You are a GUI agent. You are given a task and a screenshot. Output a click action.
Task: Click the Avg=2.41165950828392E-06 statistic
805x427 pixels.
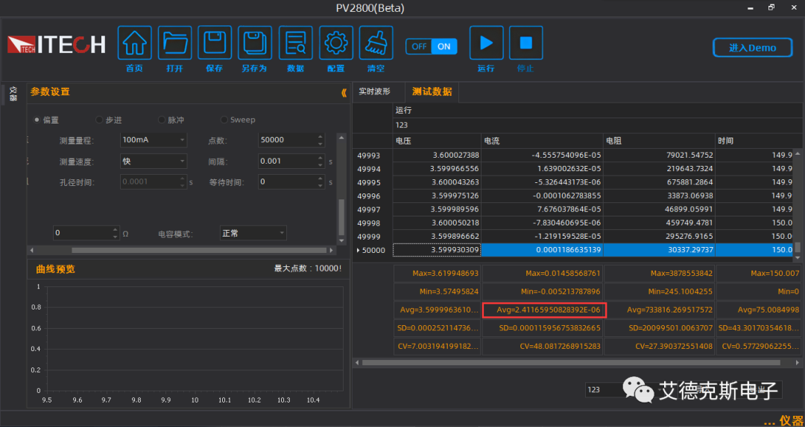tap(545, 310)
